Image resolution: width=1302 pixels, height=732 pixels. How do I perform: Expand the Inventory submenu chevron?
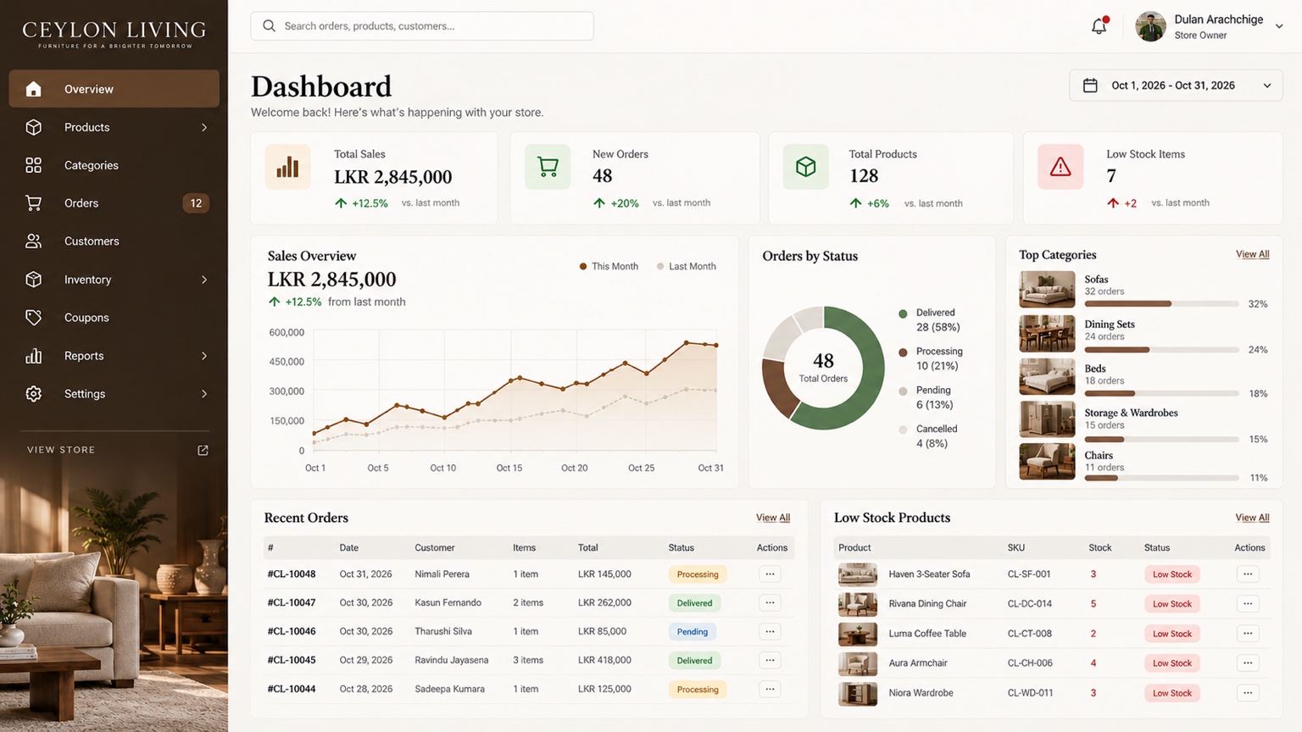[204, 280]
